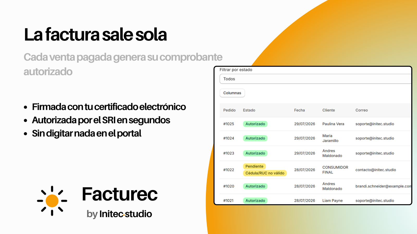The width and height of the screenshot is (417, 234).
Task: Click the 29/07/2026 date of order #1025
Action: (x=305, y=124)
